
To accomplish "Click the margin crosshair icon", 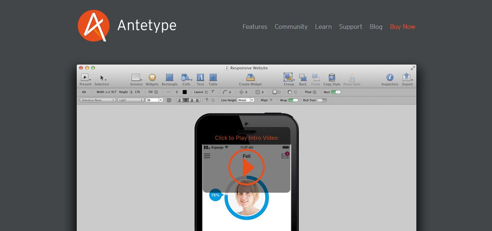I will [x=241, y=92].
